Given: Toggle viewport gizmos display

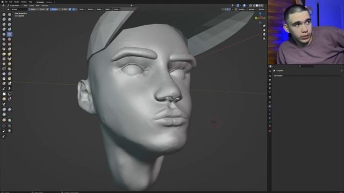Looking at the screenshot, I should coord(238,5).
